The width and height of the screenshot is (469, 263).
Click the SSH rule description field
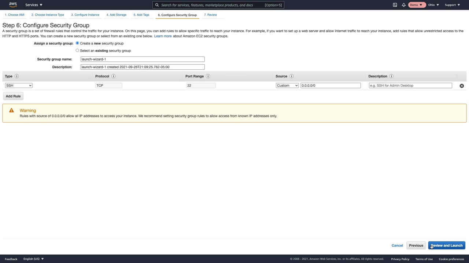[x=410, y=85]
